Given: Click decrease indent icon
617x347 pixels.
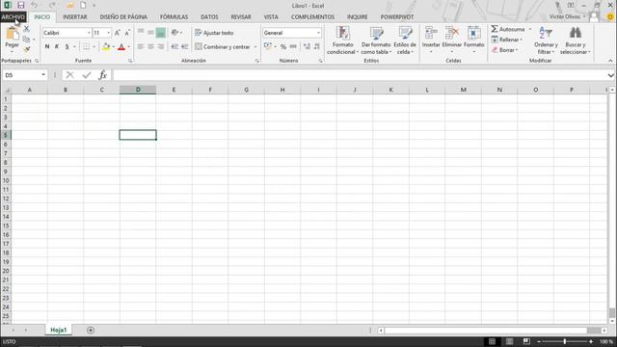Looking at the screenshot, I should click(174, 47).
